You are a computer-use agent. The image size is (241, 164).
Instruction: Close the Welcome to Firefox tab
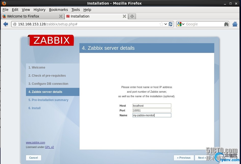pos(61,16)
